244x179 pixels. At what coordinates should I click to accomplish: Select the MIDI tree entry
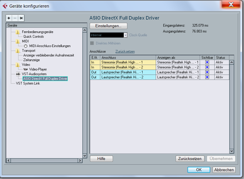[x=25, y=41]
